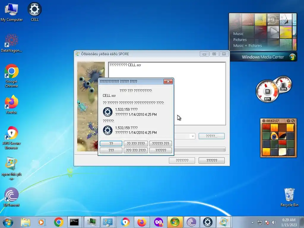The image size is (304, 228).
Task: Click the replacement-file gear icon in overwrite dialog
Action: pyautogui.click(x=107, y=130)
